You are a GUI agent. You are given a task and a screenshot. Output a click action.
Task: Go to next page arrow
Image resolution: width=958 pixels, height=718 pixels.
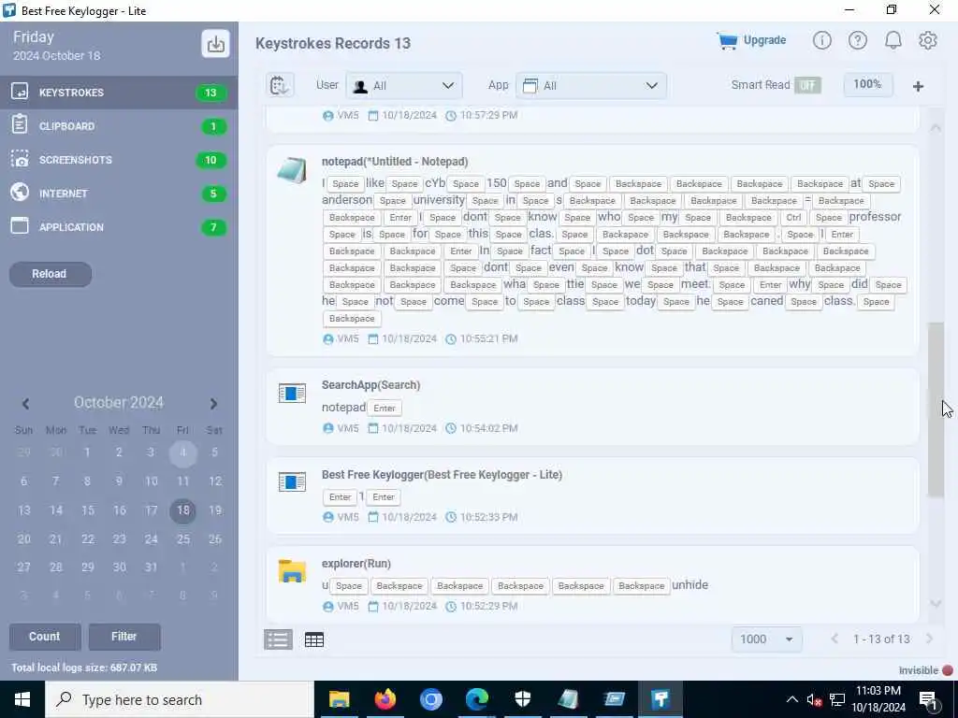tap(929, 639)
